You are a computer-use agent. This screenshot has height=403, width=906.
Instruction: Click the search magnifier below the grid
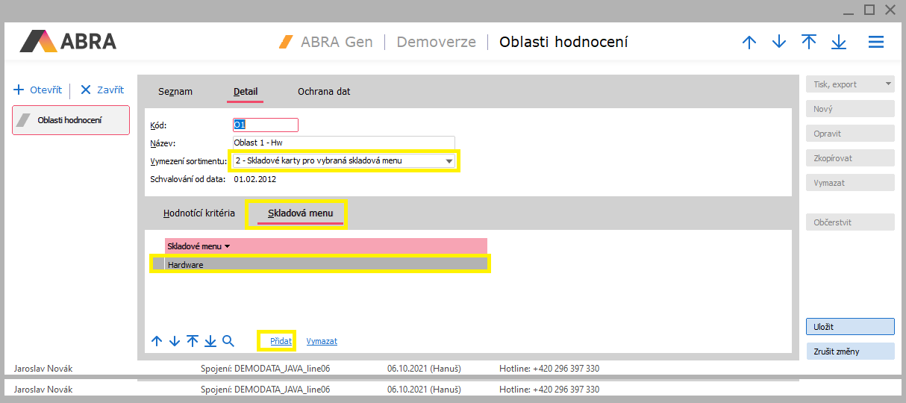click(228, 341)
